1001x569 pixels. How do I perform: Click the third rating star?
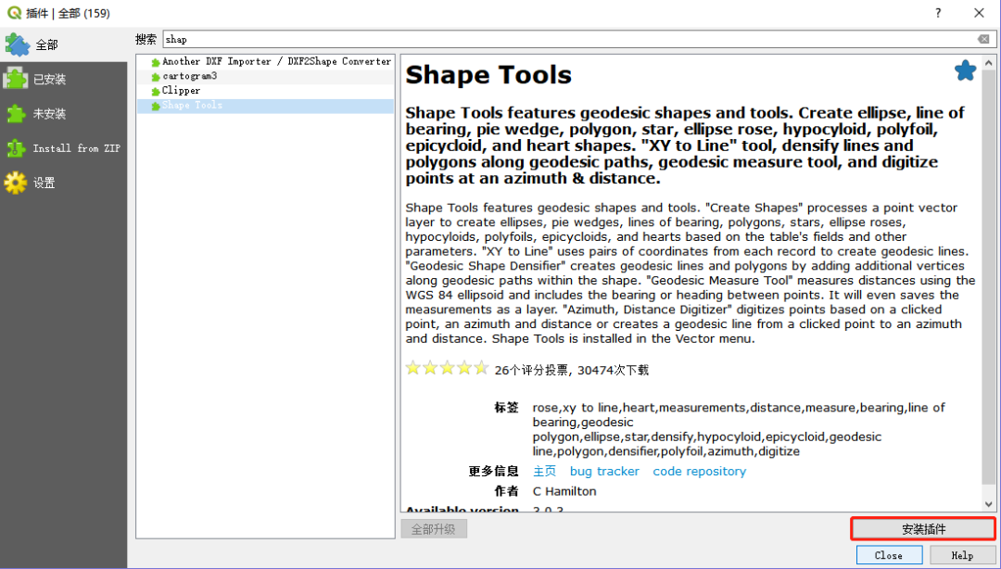pyautogui.click(x=448, y=368)
